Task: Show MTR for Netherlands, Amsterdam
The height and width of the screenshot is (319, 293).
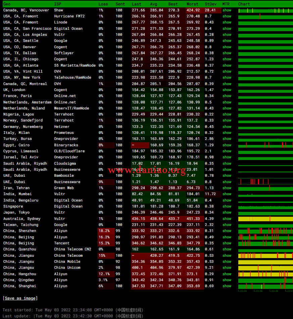Action: pos(227,102)
